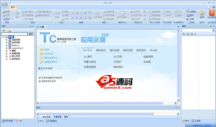Click the 编译 compile icon
216x127 pixels.
(x=63, y=12)
